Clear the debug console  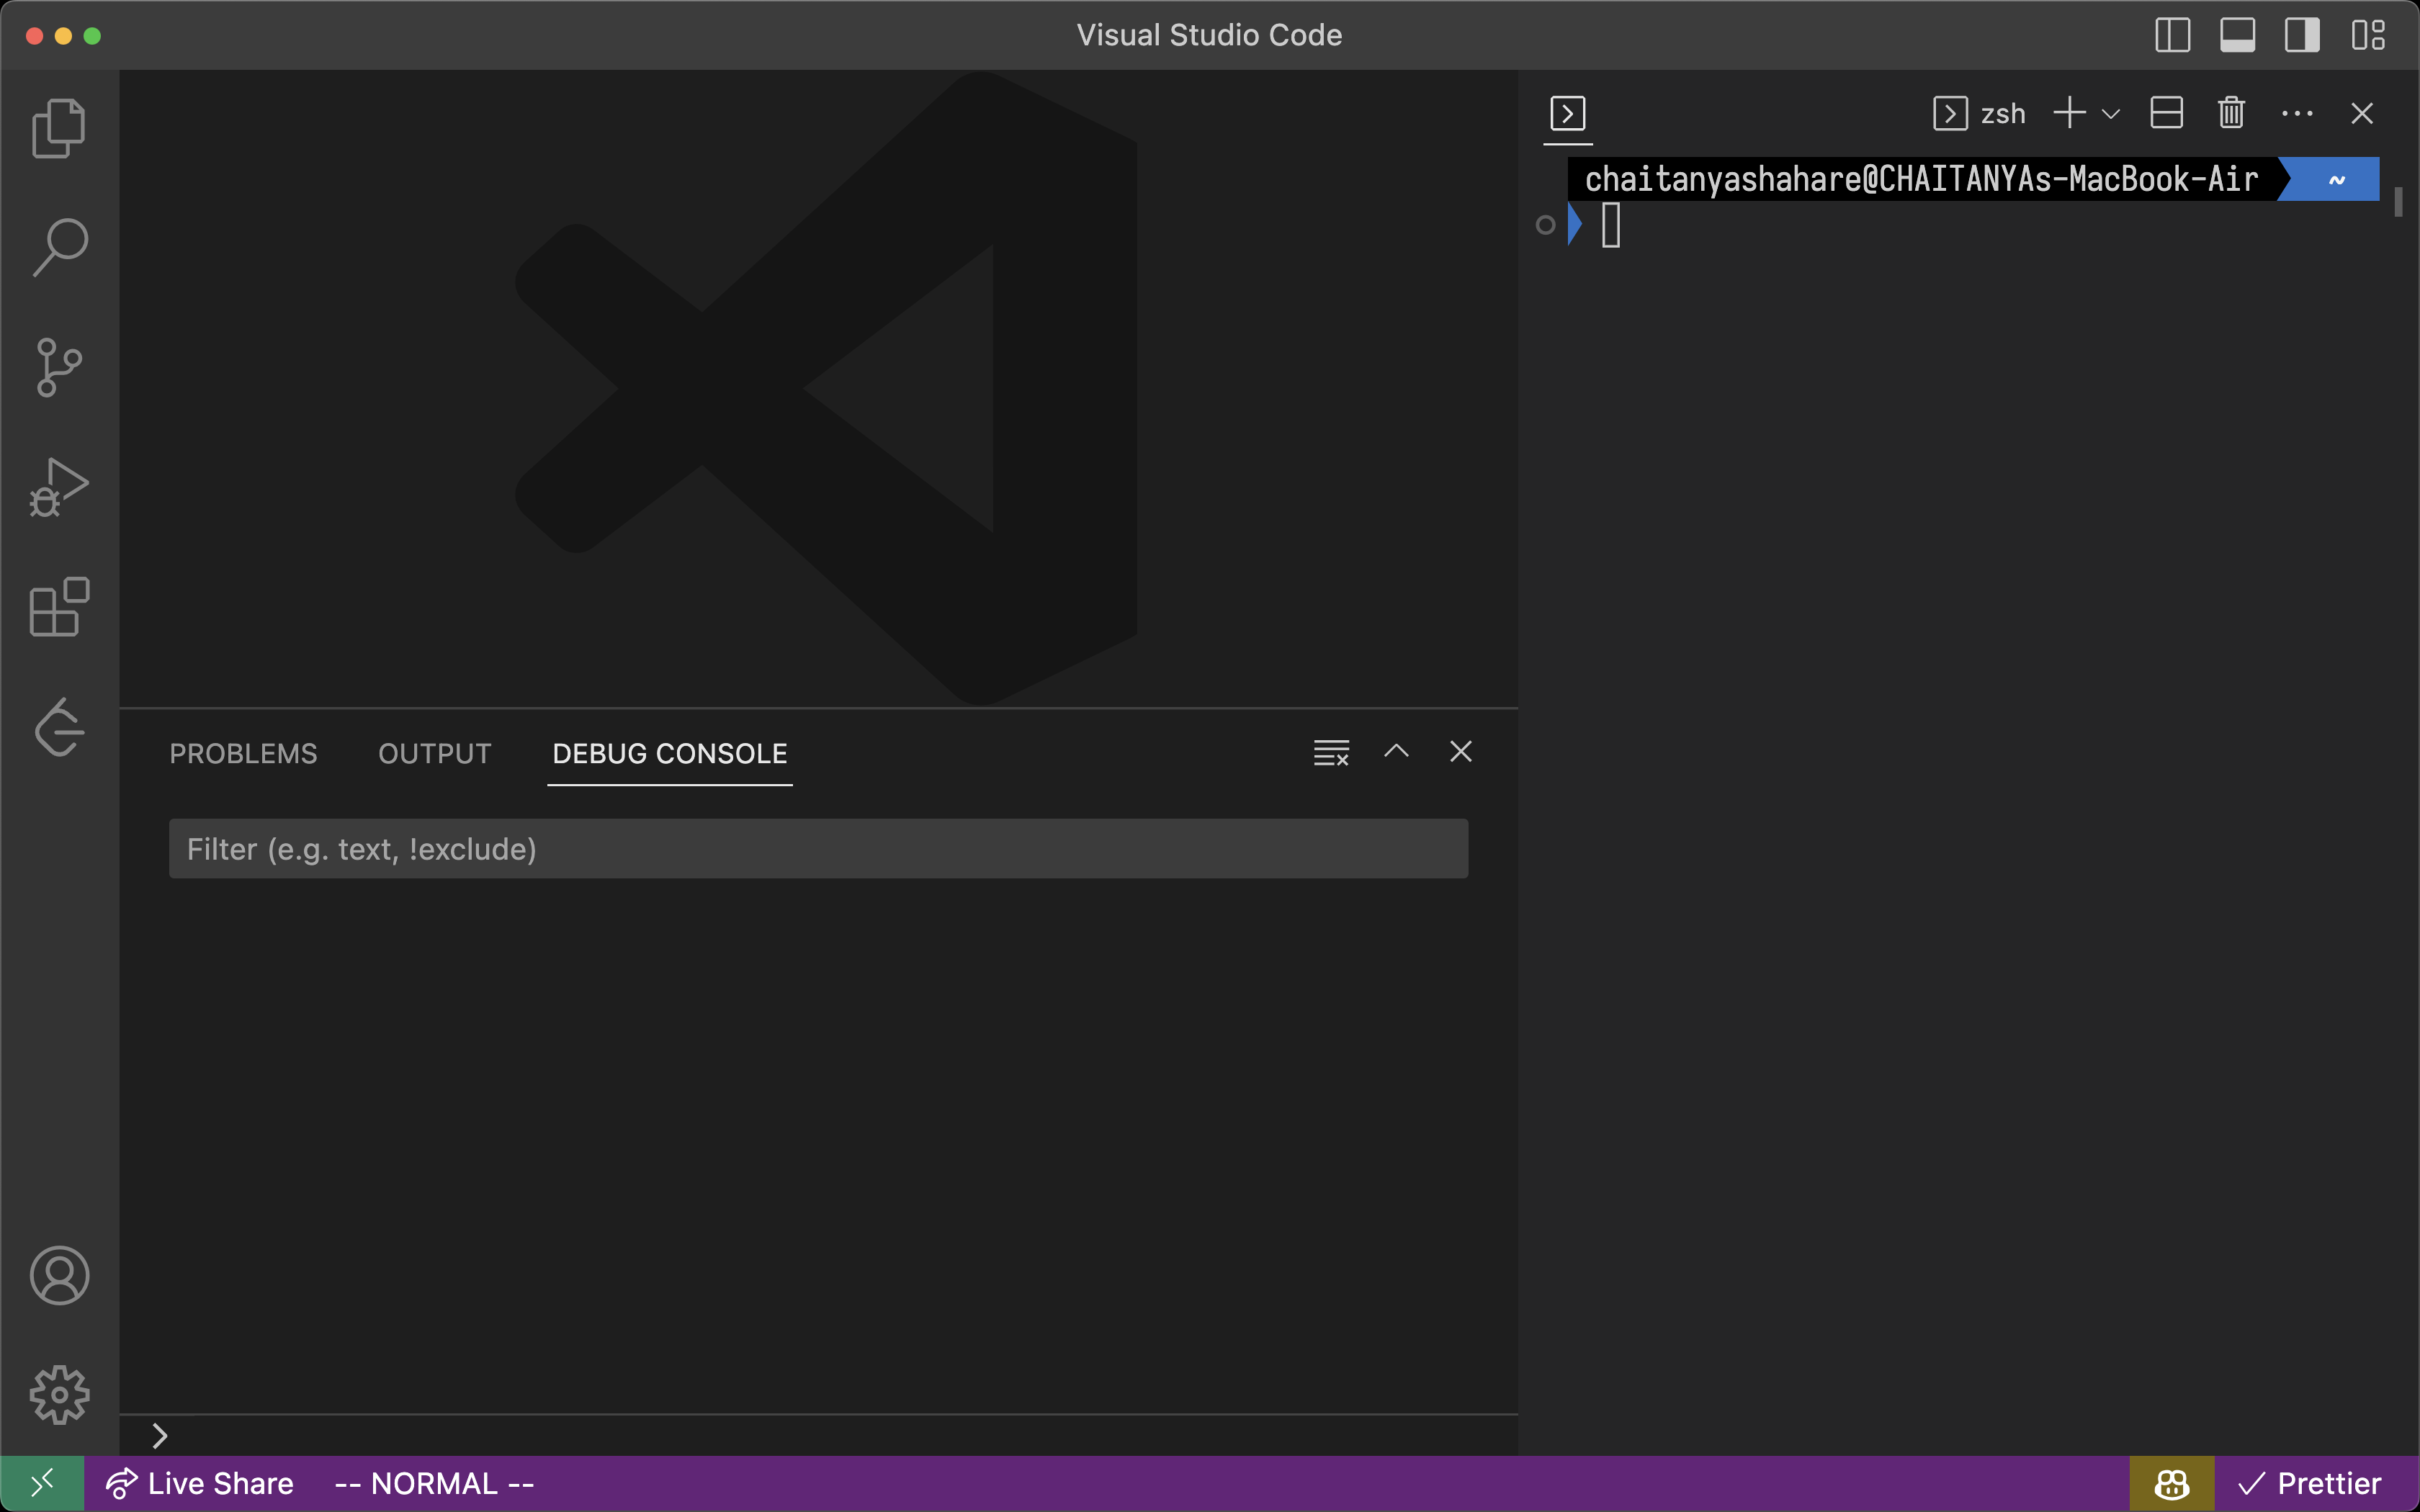1331,752
